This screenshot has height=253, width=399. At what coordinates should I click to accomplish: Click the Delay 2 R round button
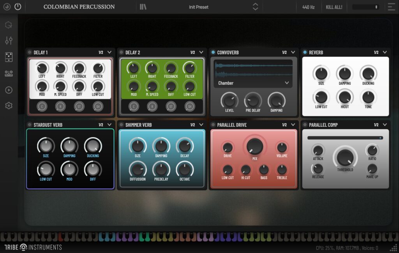pyautogui.click(x=152, y=106)
